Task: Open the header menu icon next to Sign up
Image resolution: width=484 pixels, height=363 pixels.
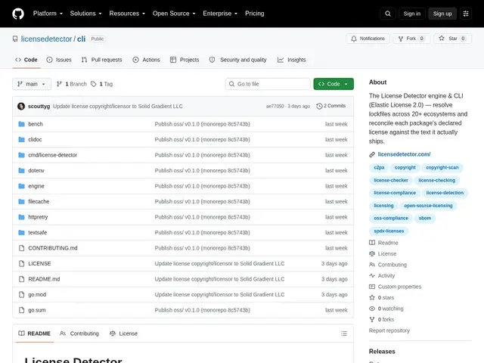Action: click(x=466, y=14)
